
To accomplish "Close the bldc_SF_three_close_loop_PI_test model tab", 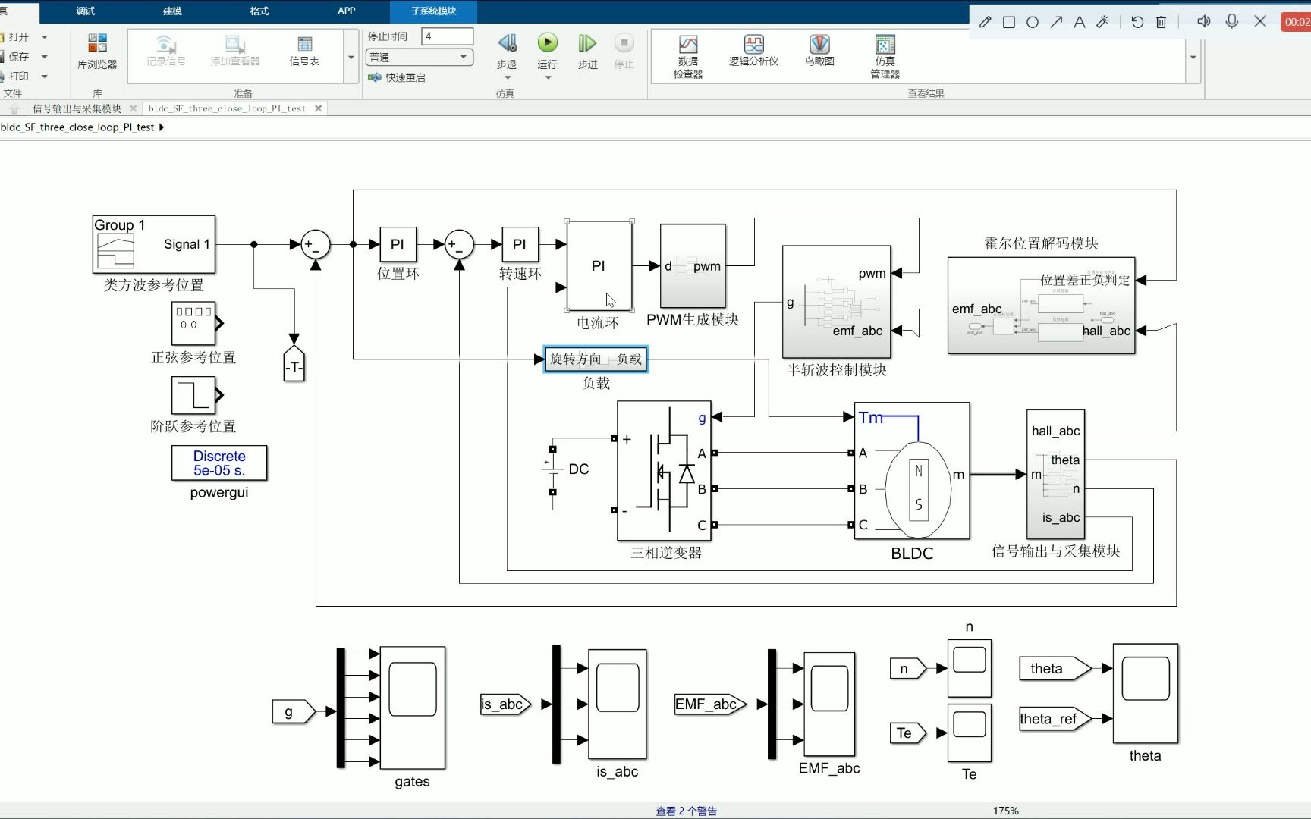I will [x=319, y=108].
